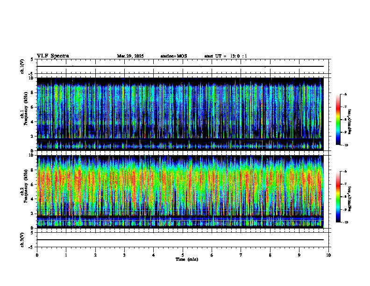Screen dimensions: 370x286
Task: Click time axis tick label "4"
Action: pos(154,255)
